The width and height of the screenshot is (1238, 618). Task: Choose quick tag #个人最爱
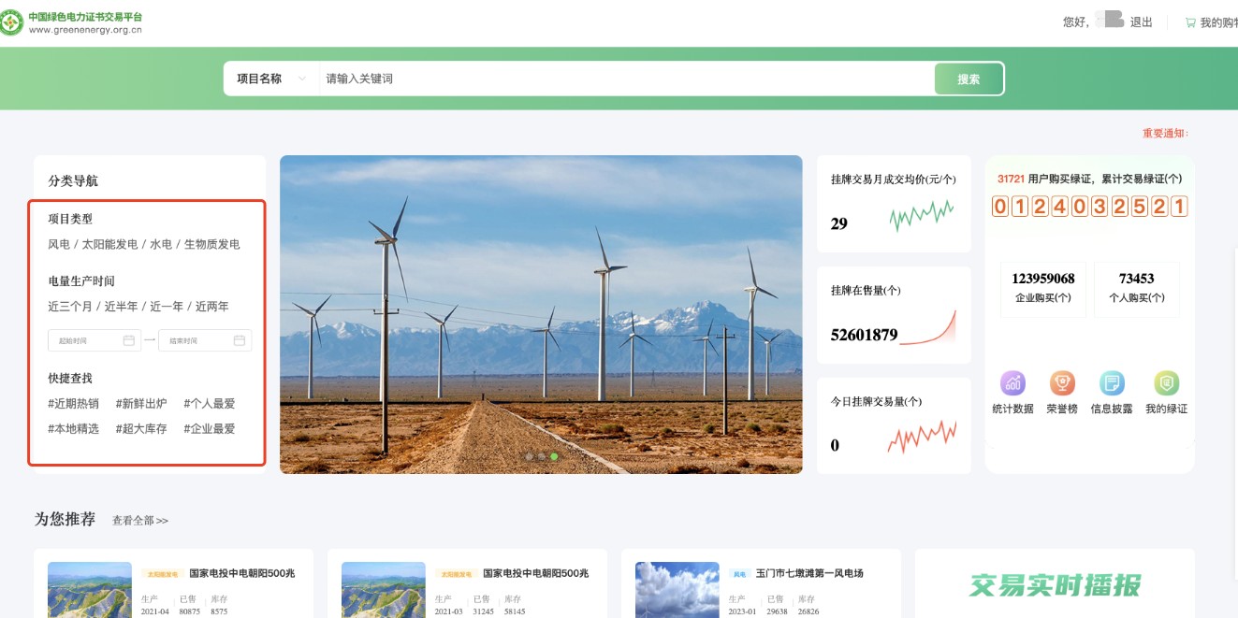[210, 404]
